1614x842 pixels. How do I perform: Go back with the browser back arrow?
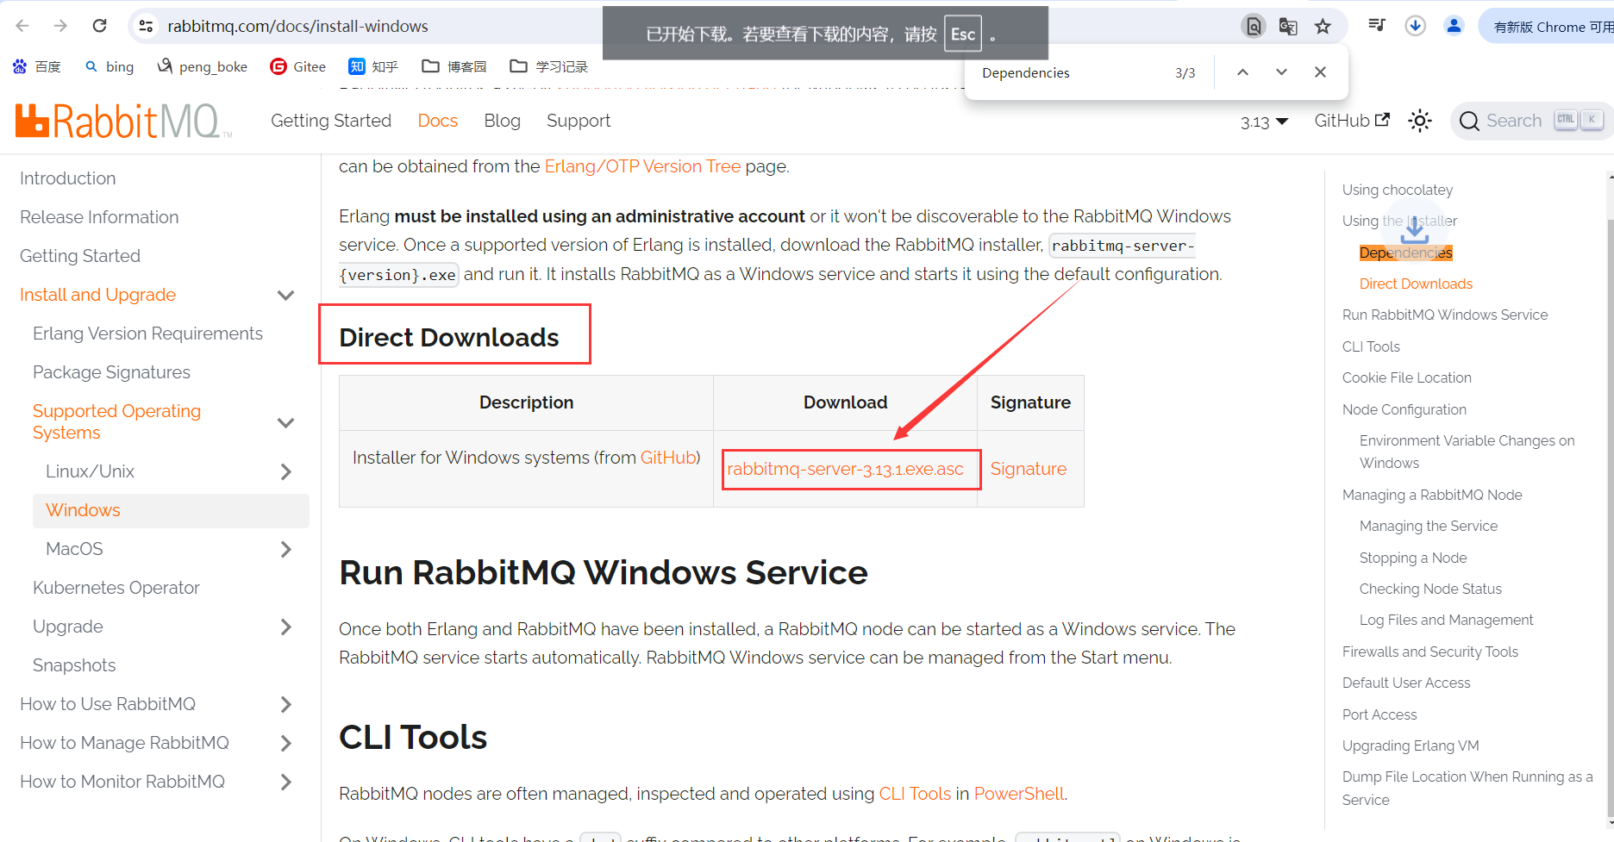(x=22, y=26)
